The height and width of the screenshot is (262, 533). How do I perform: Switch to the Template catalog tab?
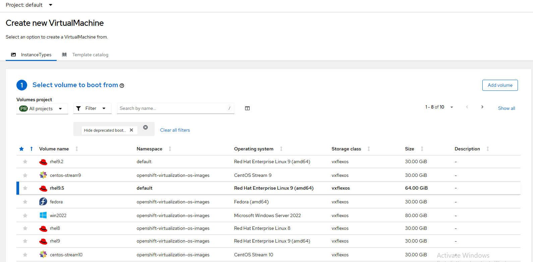85,55
